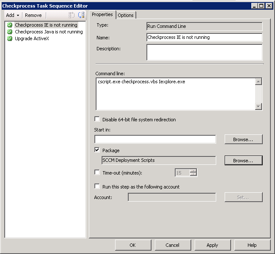This screenshot has width=275, height=254.
Task: Uncheck the Package checkbox
Action: [97, 150]
